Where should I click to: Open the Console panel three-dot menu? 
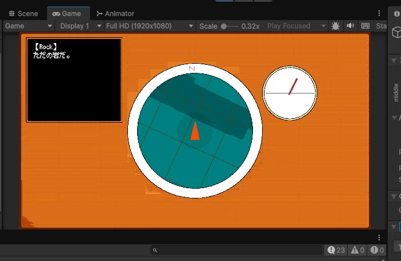[x=379, y=237]
